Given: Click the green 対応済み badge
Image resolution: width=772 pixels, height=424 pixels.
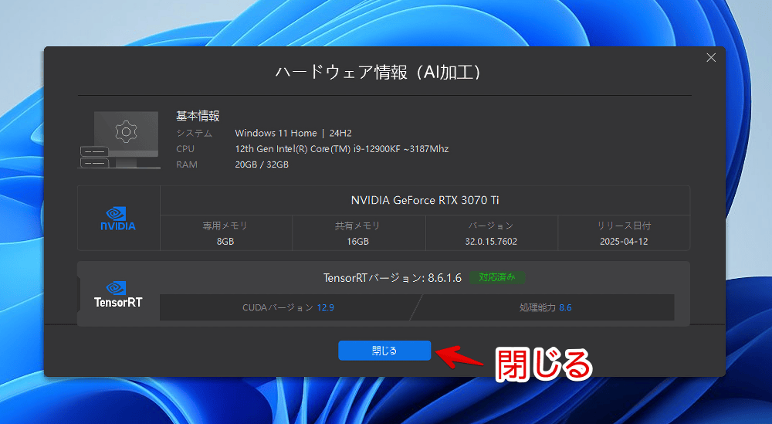Looking at the screenshot, I should pyautogui.click(x=497, y=277).
